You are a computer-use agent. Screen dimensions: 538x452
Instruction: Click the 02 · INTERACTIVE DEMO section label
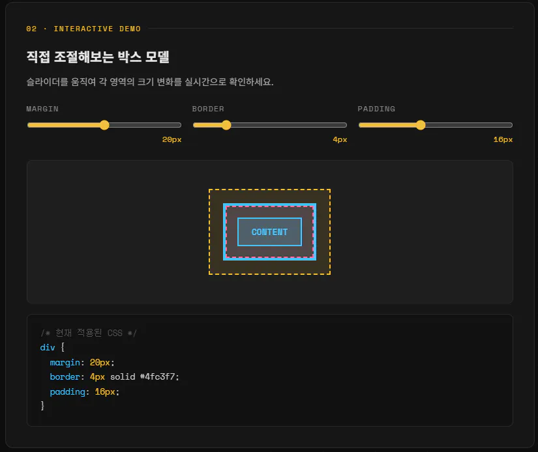click(x=83, y=29)
